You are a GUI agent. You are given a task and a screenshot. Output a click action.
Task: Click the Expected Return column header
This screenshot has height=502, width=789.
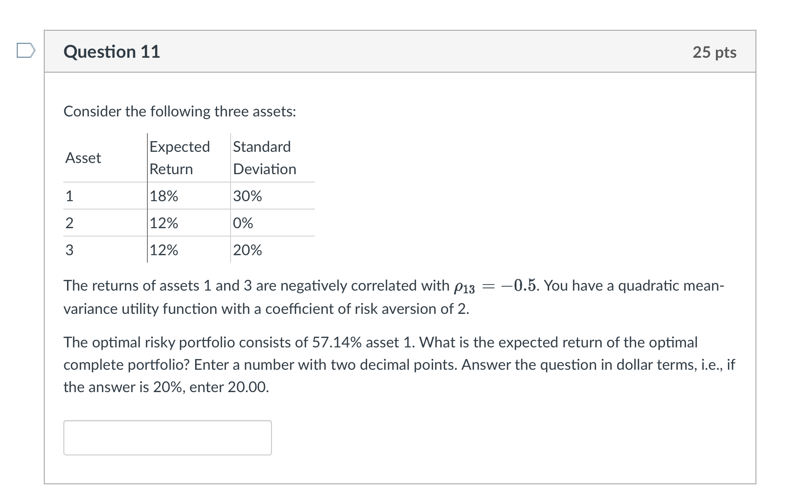coord(181,158)
